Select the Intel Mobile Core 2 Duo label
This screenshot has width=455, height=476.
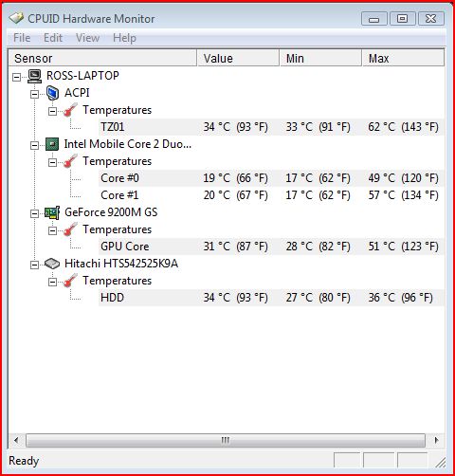pos(128,144)
